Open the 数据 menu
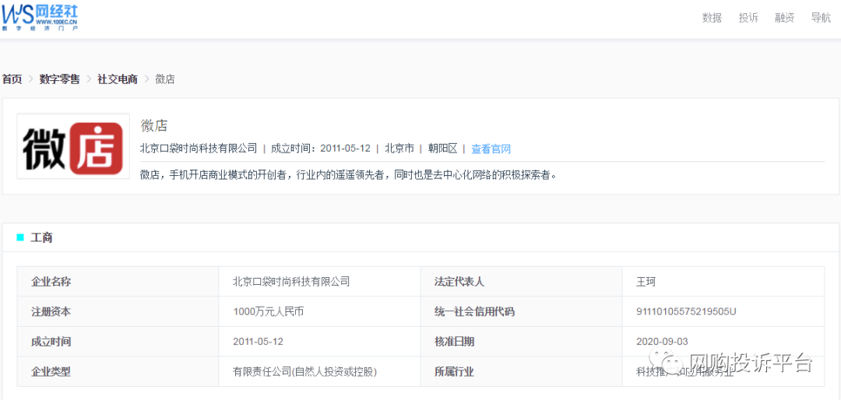 (x=712, y=18)
